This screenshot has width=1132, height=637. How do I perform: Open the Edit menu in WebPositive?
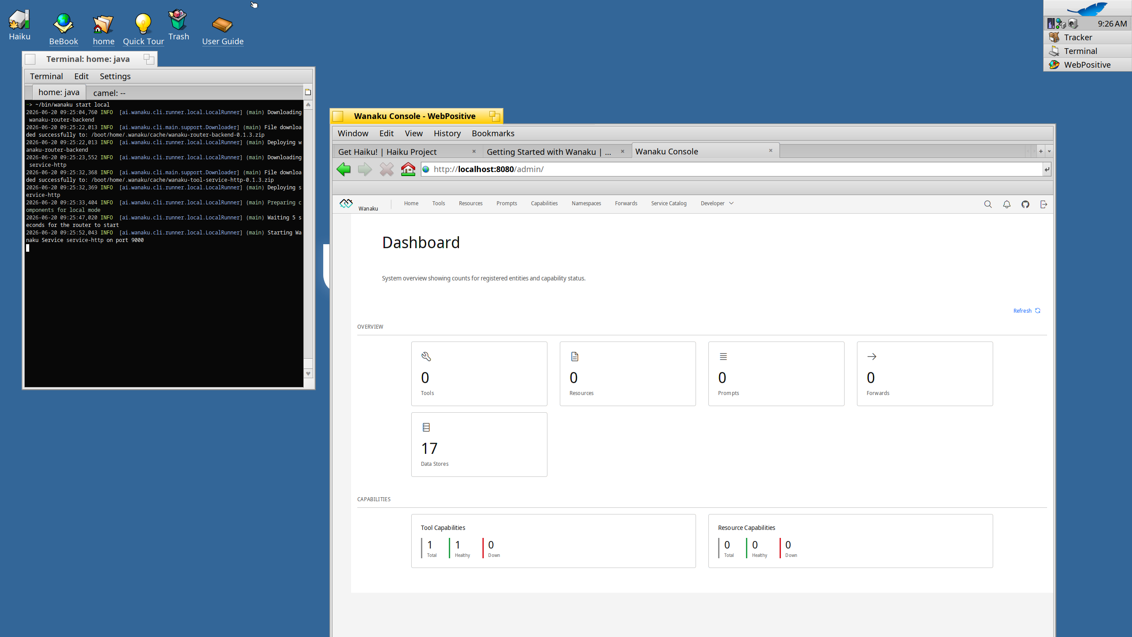coord(386,133)
